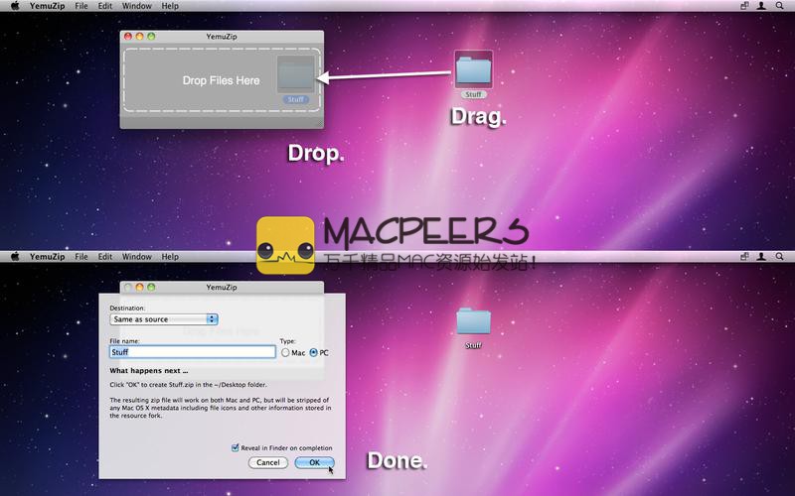
Task: Click green zoom button of lower YemuZip window
Action: pos(151,287)
